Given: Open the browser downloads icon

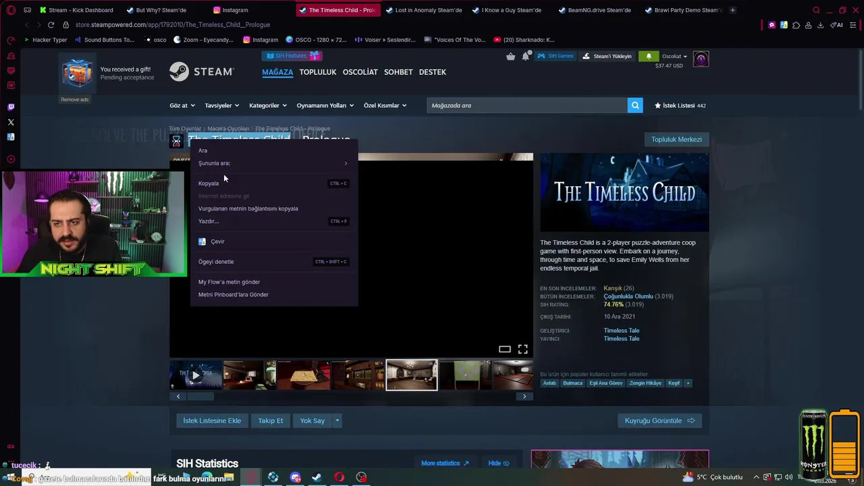Looking at the screenshot, I should tap(820, 25).
